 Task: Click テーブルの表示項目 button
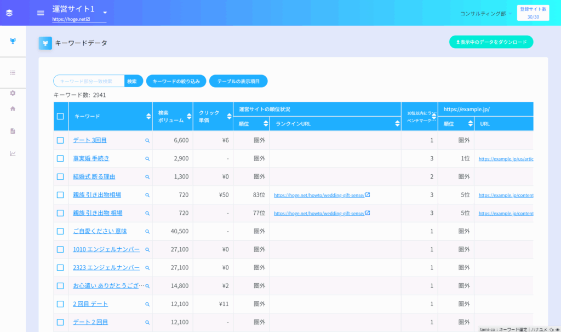[x=238, y=81]
